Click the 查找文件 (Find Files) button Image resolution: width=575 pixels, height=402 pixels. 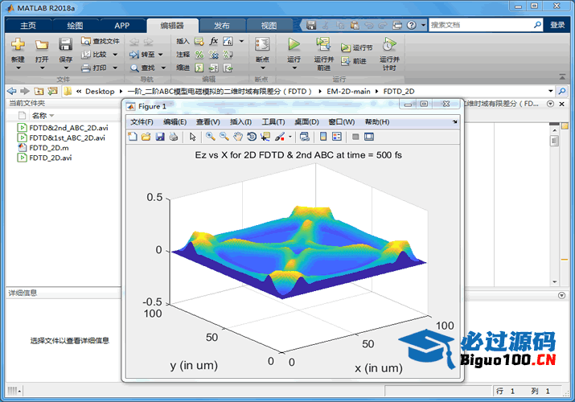[101, 41]
